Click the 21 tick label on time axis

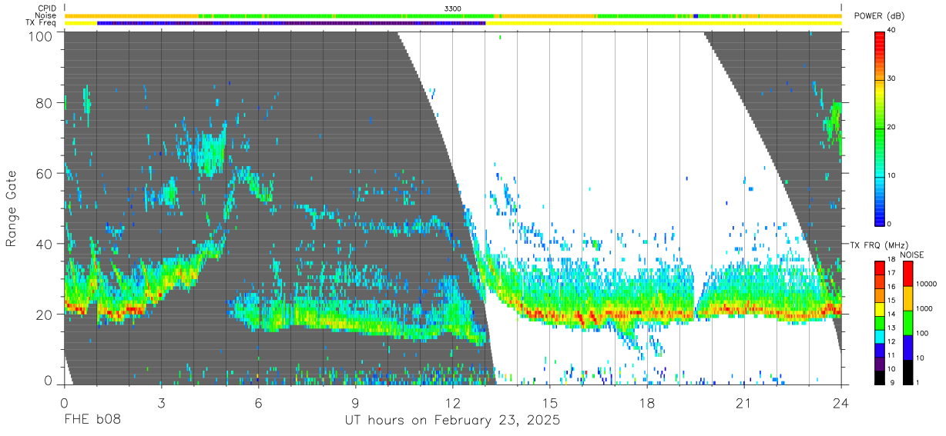(x=744, y=403)
